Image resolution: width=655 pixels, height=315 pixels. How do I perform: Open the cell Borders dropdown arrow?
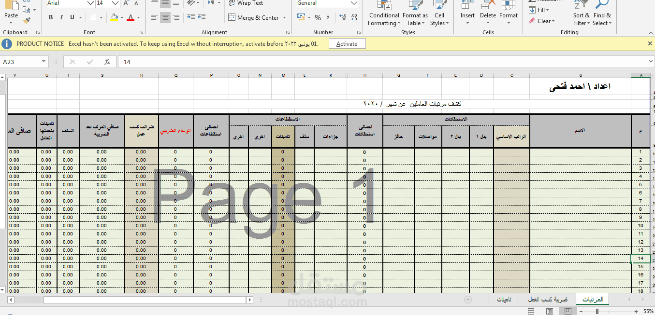[102, 18]
